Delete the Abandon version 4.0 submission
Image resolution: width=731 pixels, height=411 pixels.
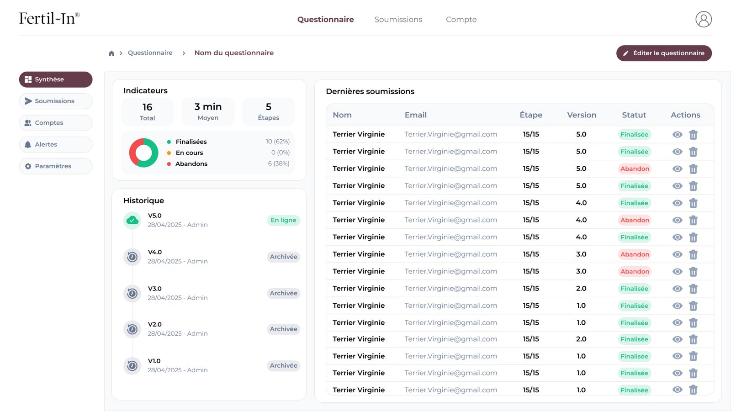tap(693, 220)
